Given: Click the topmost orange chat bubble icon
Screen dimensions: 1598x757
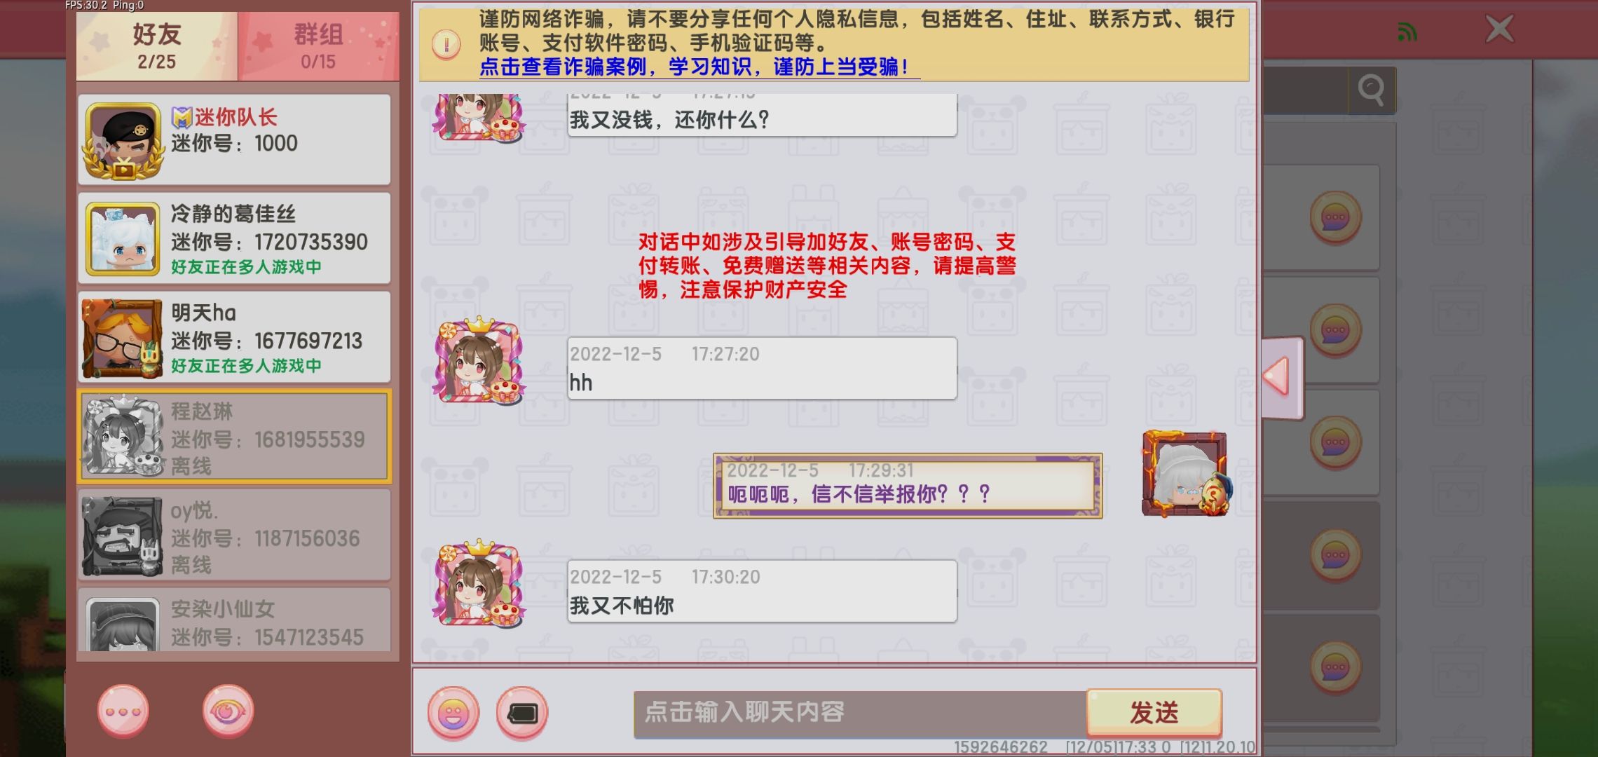Looking at the screenshot, I should pyautogui.click(x=1336, y=218).
